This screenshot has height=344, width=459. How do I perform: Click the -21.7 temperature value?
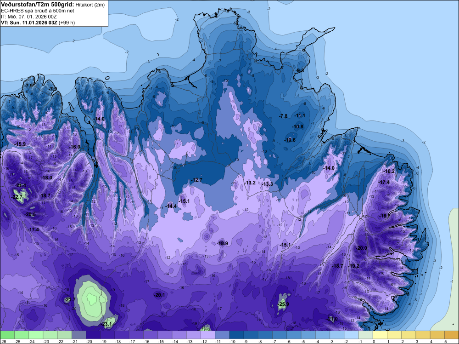(70, 299)
